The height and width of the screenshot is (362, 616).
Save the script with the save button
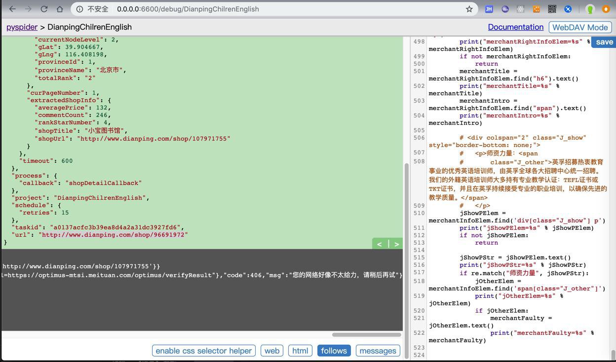click(x=604, y=42)
